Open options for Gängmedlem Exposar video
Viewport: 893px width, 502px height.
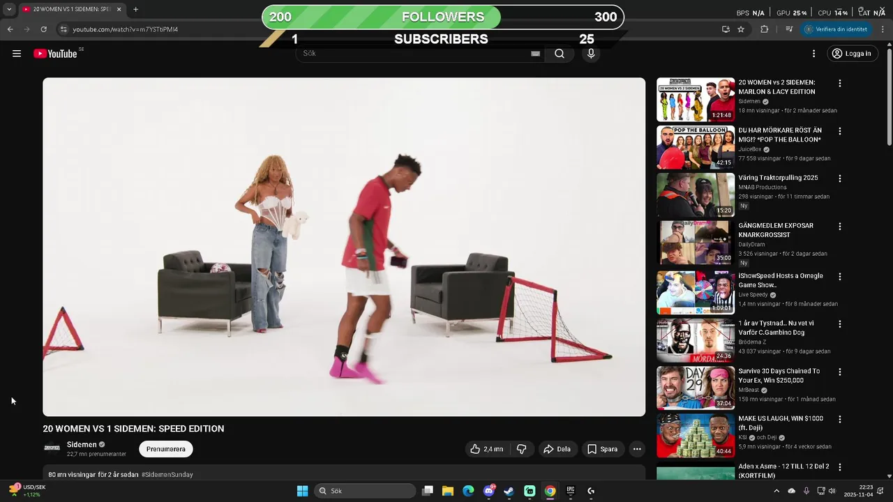pyautogui.click(x=840, y=227)
